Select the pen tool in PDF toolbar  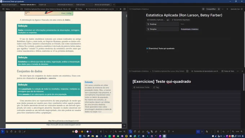[24, 132]
